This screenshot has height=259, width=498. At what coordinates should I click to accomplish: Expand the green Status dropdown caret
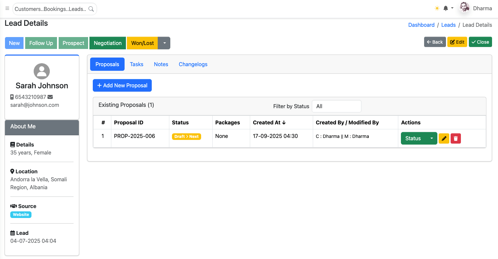[431, 138]
